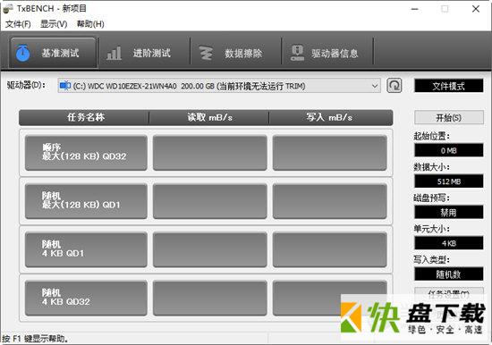This screenshot has width=492, height=345.
Task: Click the TxBENCH app icon in title bar
Action: tap(7, 9)
